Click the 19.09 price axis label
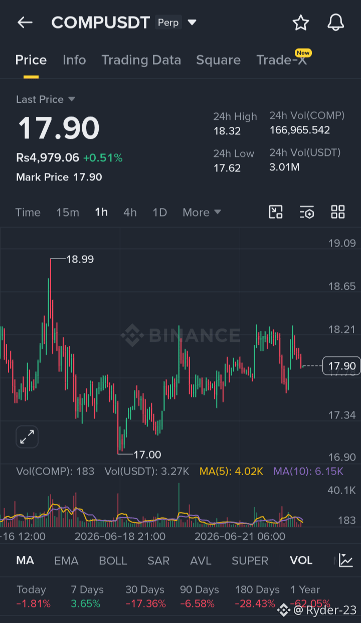361x623 pixels. (342, 244)
